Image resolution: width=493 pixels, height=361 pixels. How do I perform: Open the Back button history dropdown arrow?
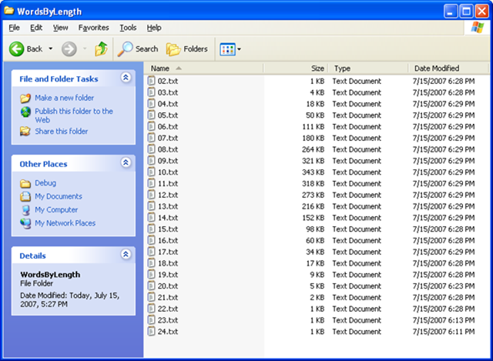click(51, 48)
